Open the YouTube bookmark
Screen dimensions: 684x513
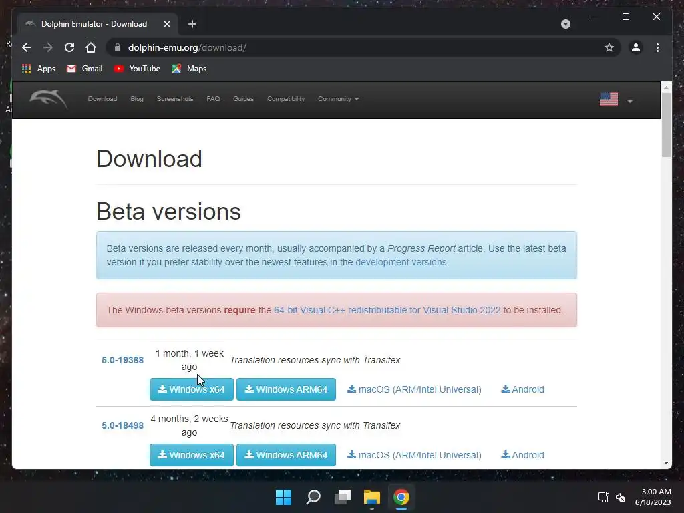pyautogui.click(x=137, y=69)
